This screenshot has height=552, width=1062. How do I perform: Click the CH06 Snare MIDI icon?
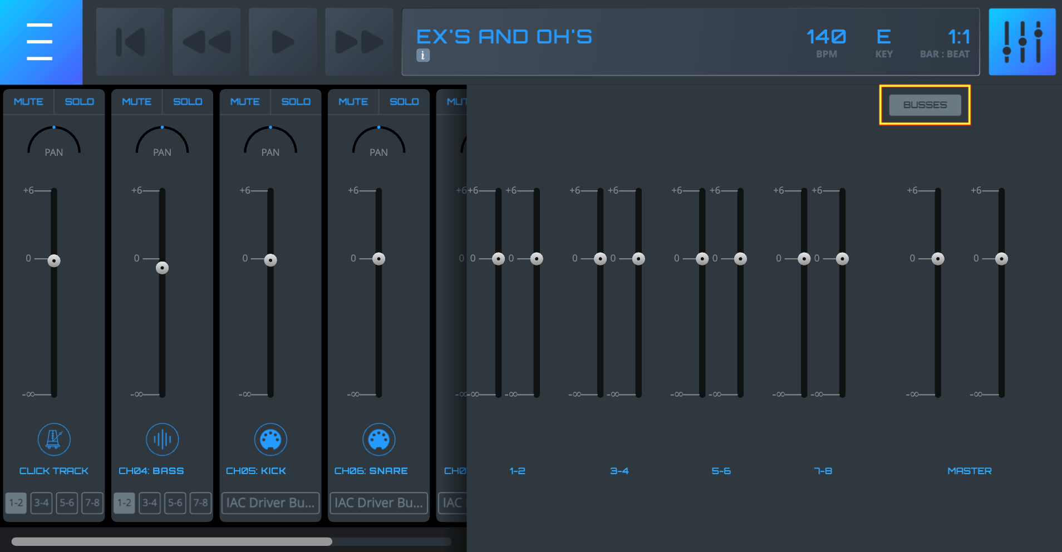378,439
